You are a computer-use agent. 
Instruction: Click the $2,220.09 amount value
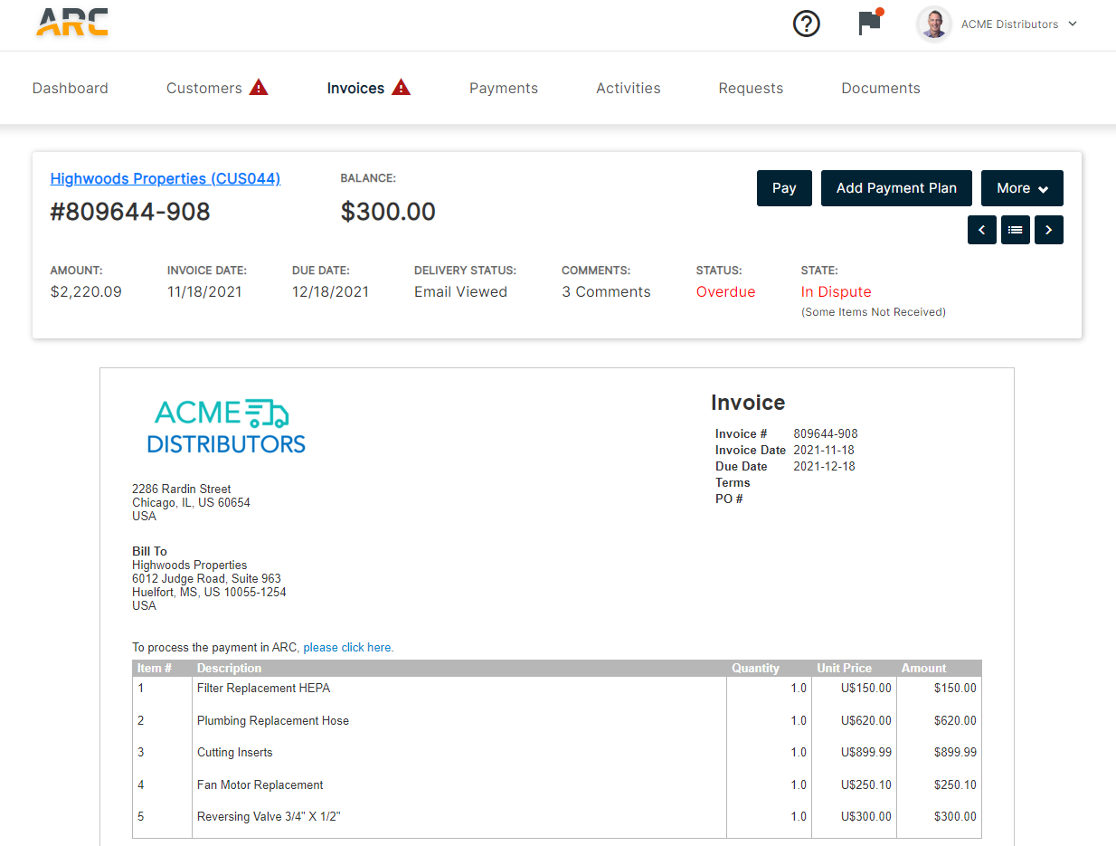[86, 292]
